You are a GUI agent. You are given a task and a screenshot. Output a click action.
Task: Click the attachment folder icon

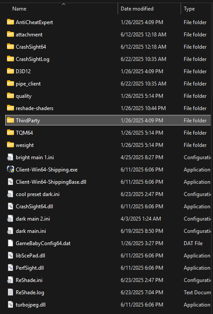10,34
